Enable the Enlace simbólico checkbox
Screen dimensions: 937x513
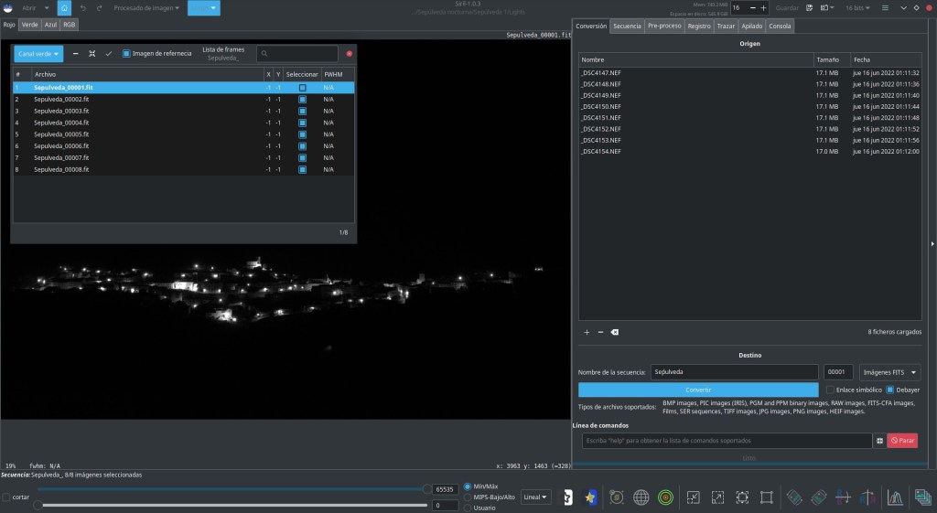pyautogui.click(x=830, y=390)
